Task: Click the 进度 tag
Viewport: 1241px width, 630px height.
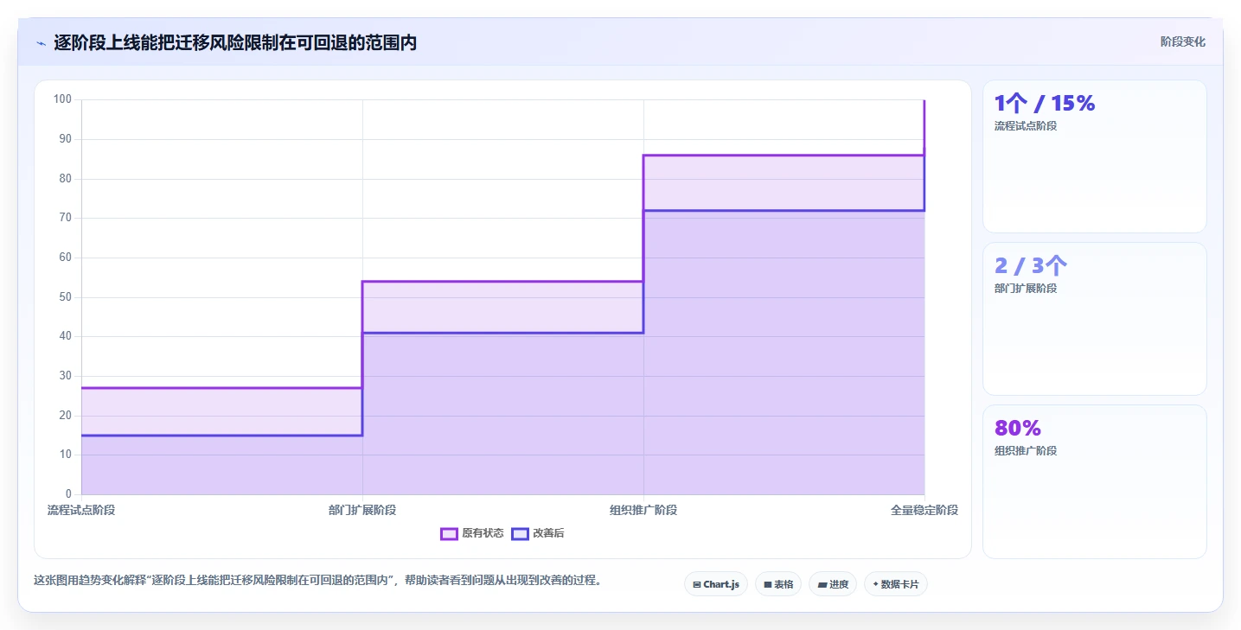Action: [x=833, y=584]
